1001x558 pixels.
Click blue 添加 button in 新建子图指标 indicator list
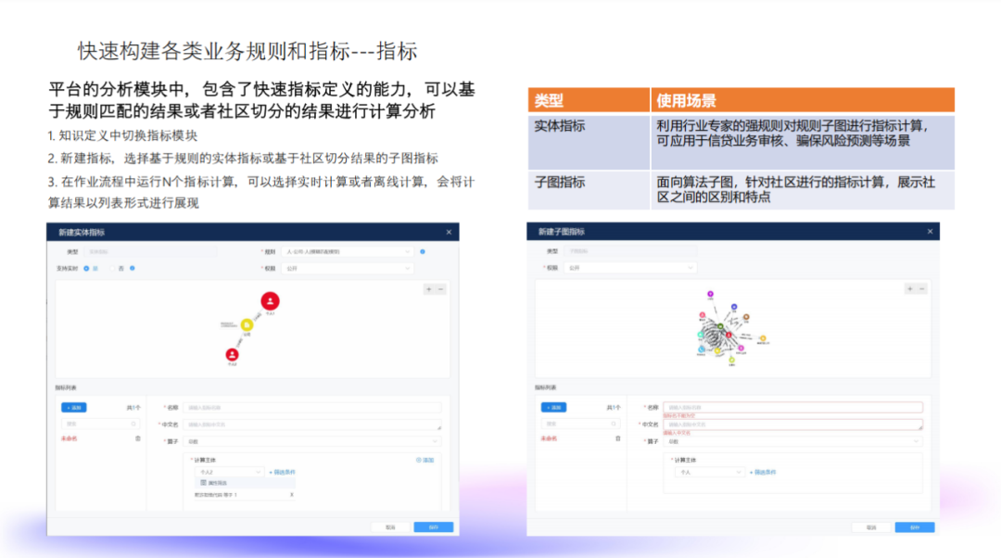point(553,407)
